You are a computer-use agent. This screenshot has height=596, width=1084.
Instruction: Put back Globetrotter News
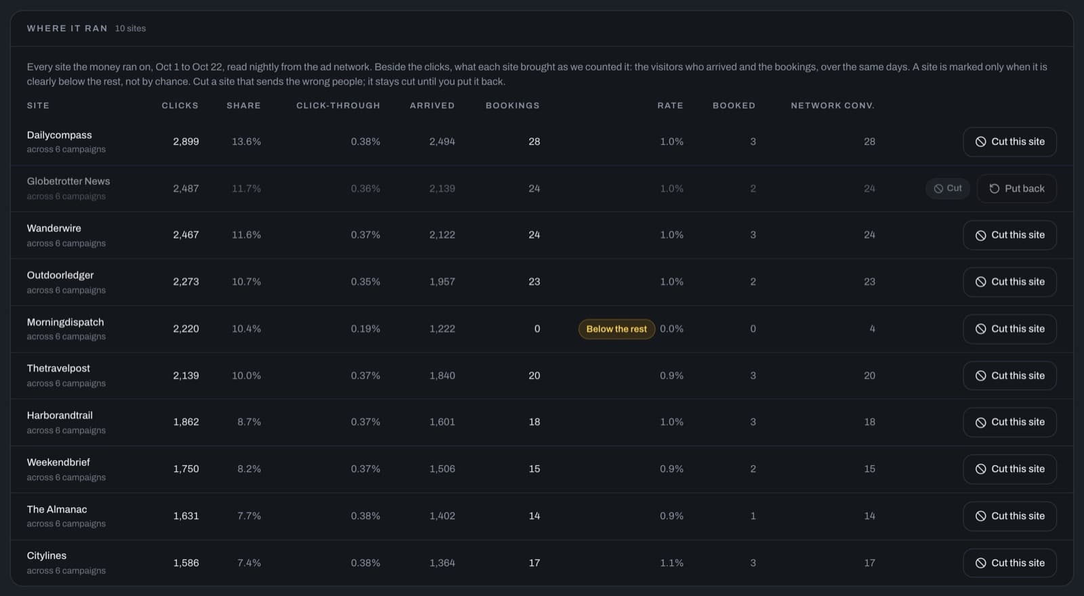click(x=1016, y=188)
